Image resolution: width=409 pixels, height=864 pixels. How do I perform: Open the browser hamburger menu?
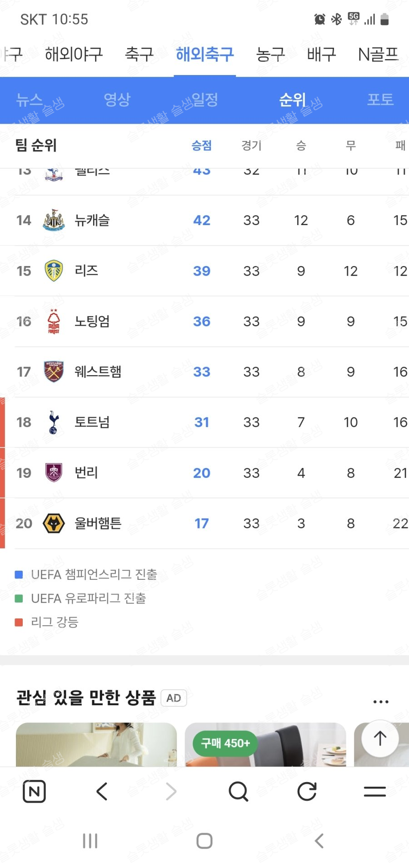[375, 792]
